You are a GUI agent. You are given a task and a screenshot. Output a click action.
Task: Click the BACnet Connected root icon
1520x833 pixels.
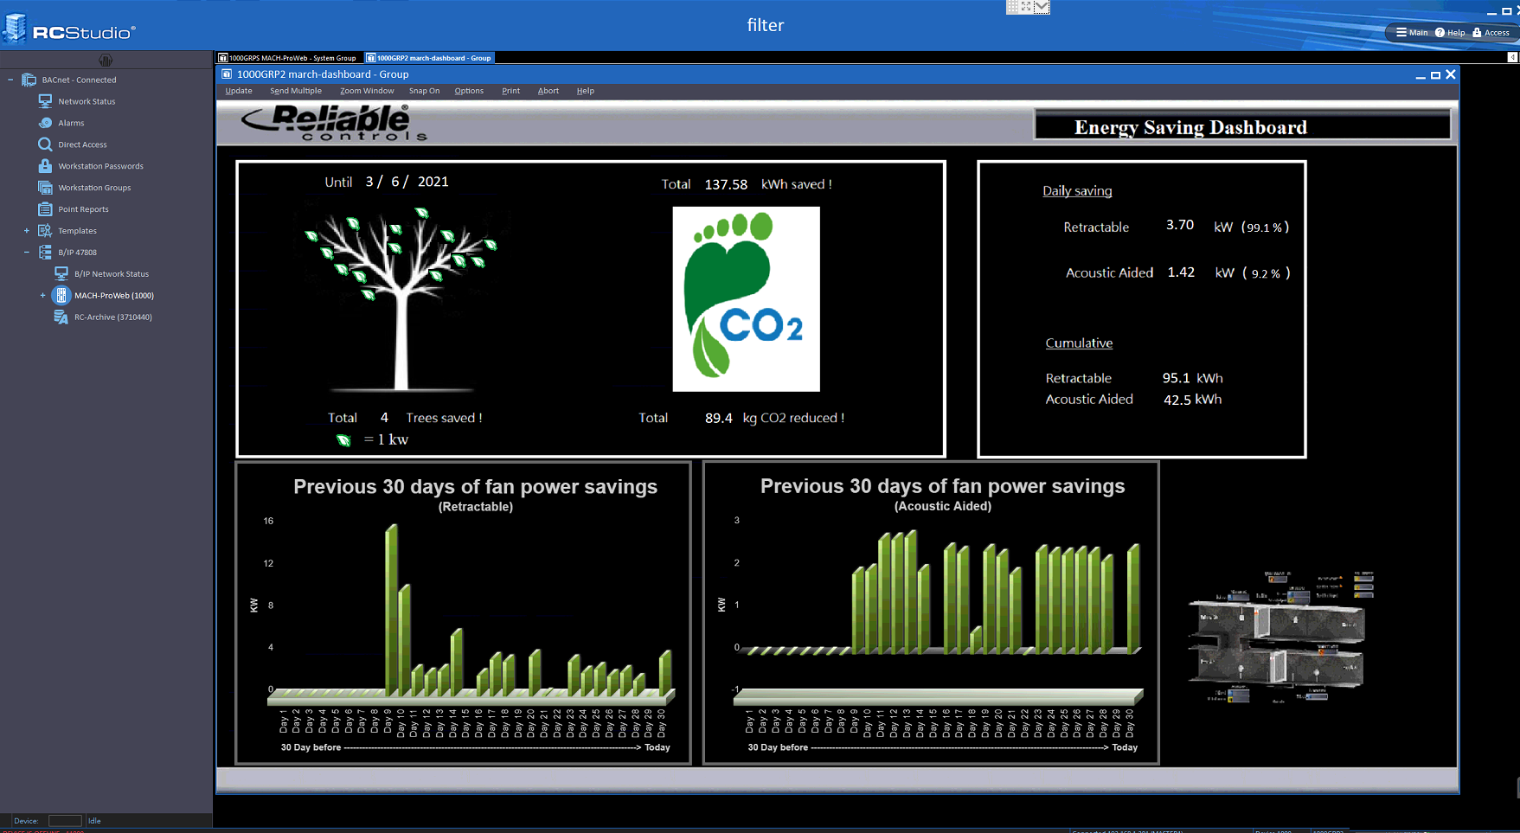(29, 80)
